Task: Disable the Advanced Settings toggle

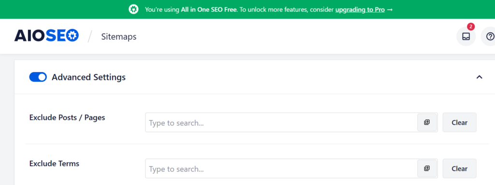Action: pos(38,77)
